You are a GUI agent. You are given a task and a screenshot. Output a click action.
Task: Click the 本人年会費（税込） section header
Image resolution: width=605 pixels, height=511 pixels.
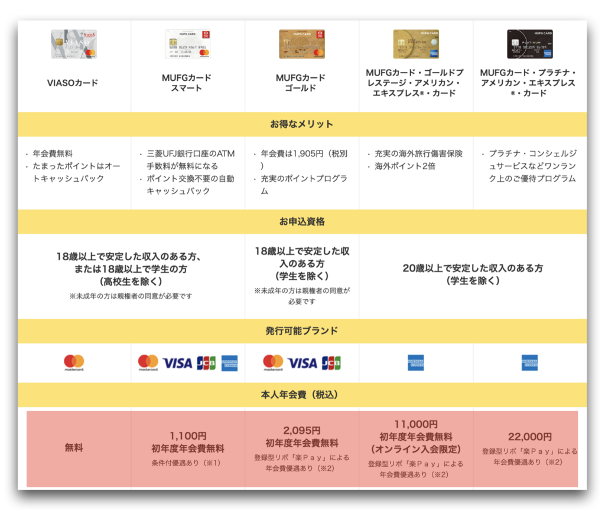point(302,395)
